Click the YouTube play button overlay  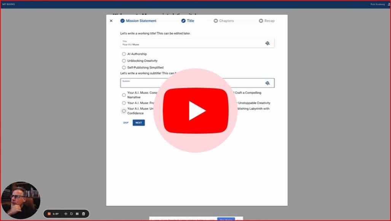coord(196,110)
